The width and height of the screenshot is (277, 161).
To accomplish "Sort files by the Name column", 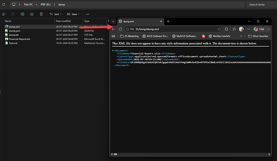I will click(x=8, y=21).
